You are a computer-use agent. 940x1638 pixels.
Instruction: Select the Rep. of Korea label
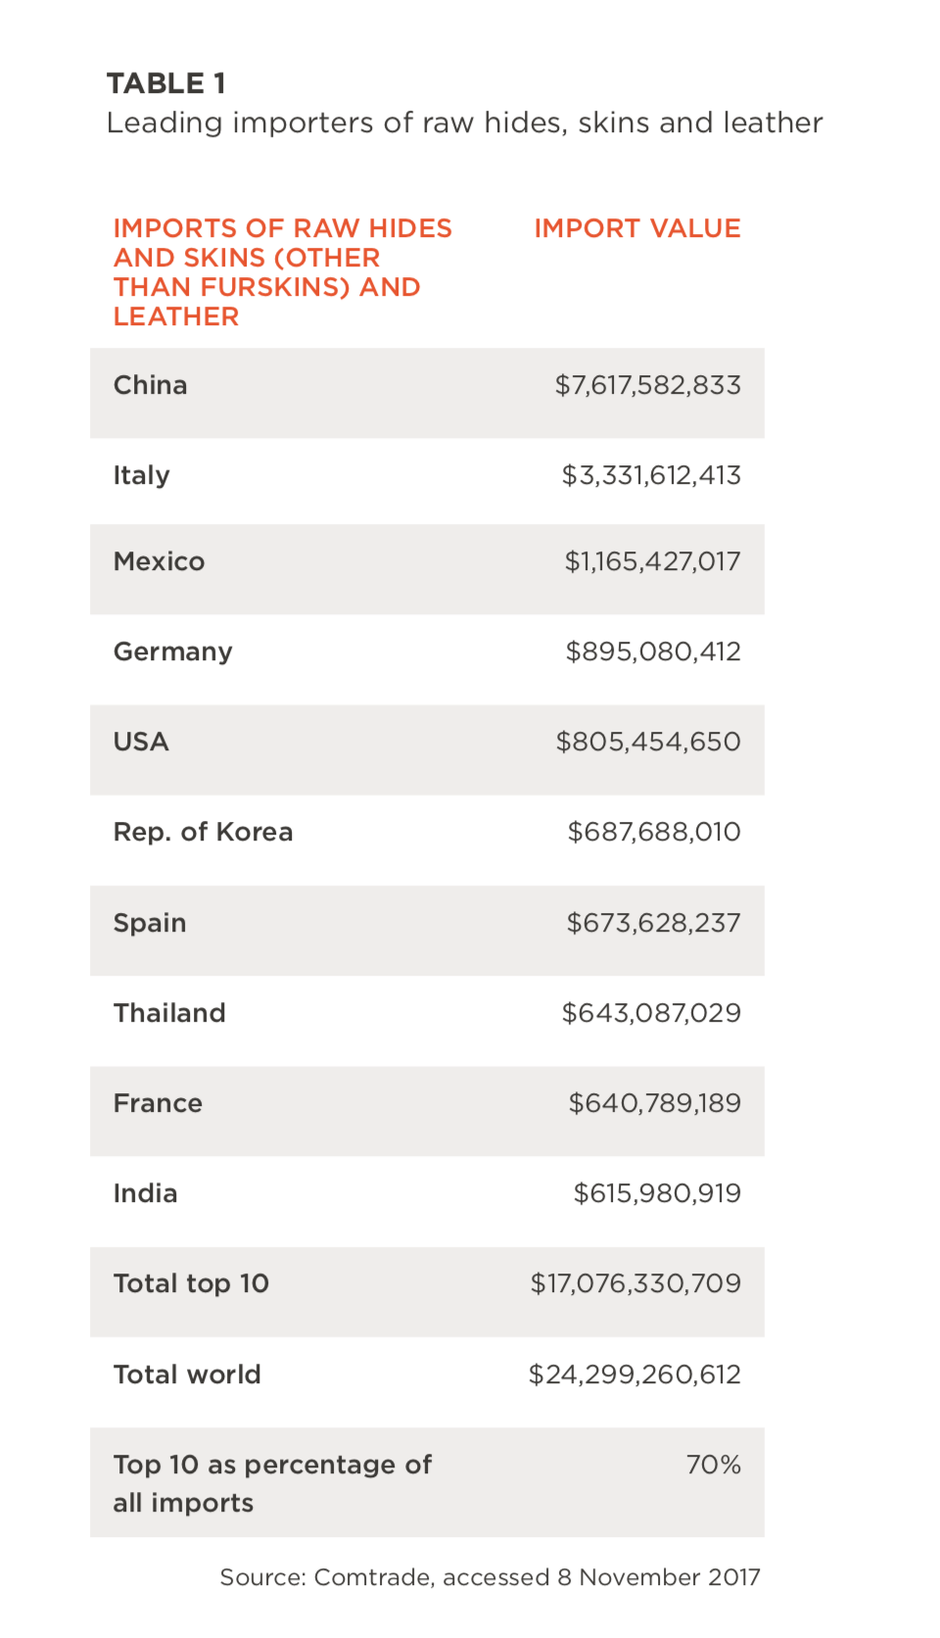(x=203, y=832)
